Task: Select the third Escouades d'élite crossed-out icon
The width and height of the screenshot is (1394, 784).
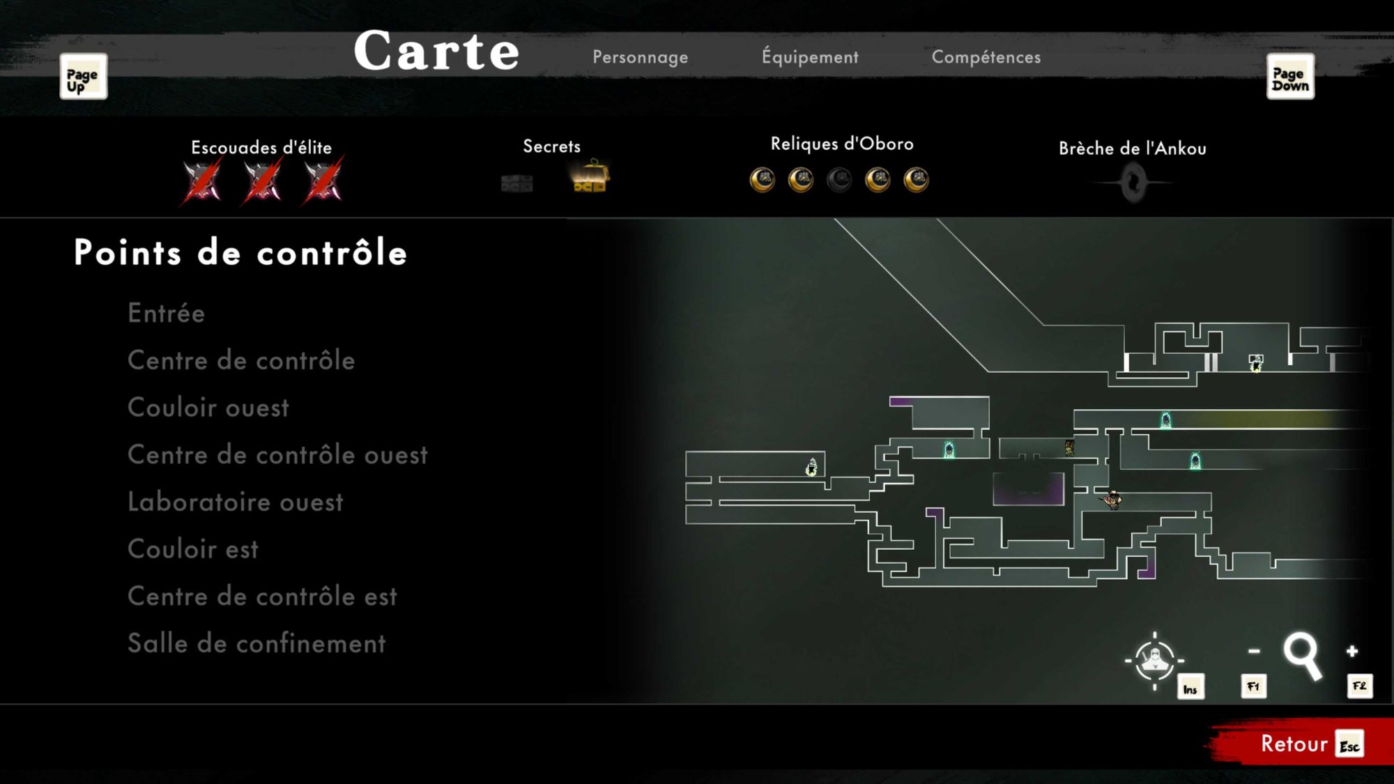Action: 323,181
